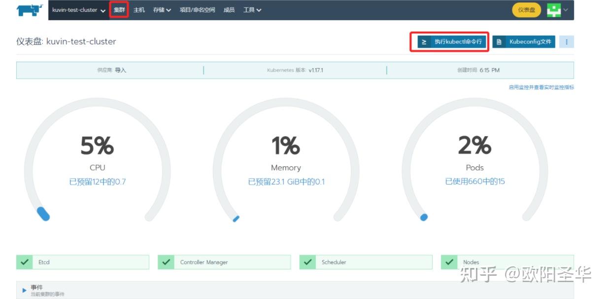Select the 集群 menu item
Screen dimensions: 607x299
coord(119,10)
